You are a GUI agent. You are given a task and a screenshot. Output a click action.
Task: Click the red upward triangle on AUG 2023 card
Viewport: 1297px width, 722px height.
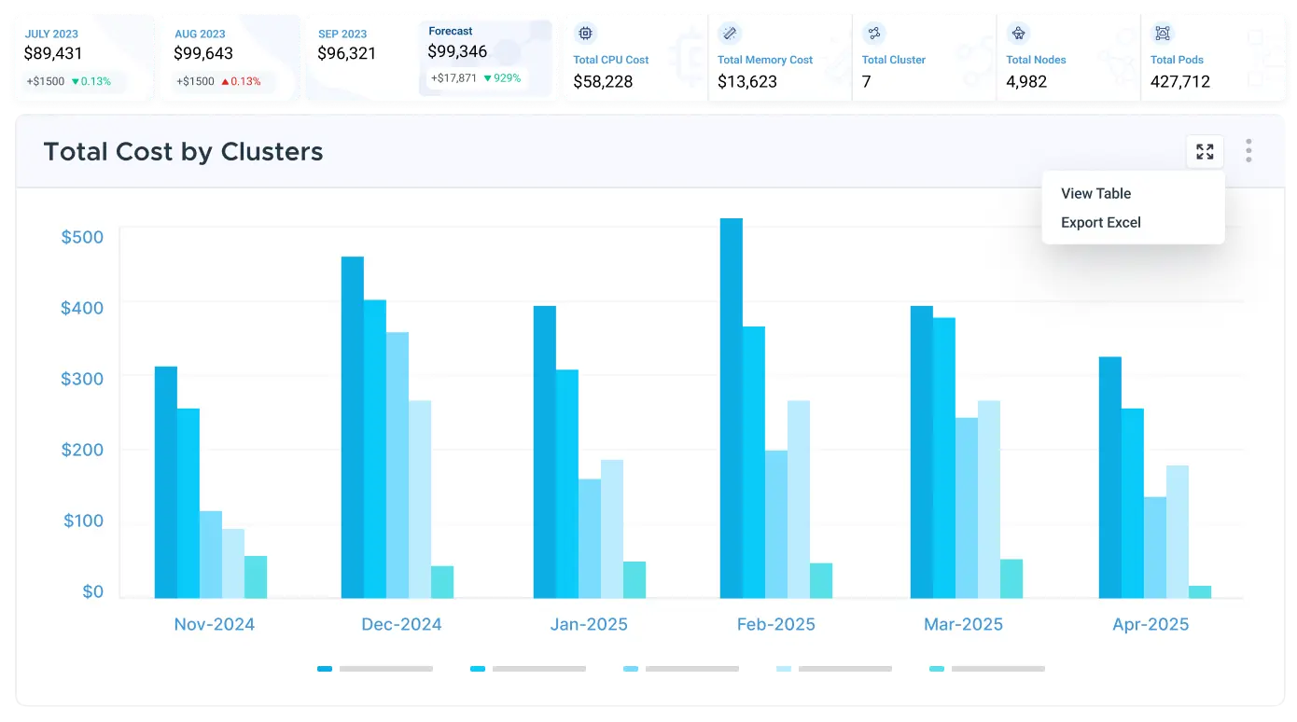click(224, 81)
